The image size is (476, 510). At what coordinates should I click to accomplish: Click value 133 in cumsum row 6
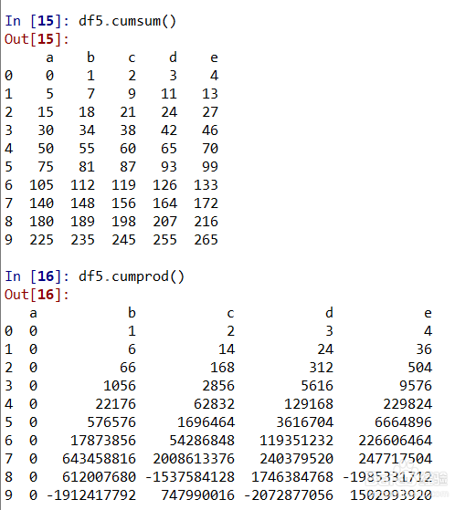206,185
